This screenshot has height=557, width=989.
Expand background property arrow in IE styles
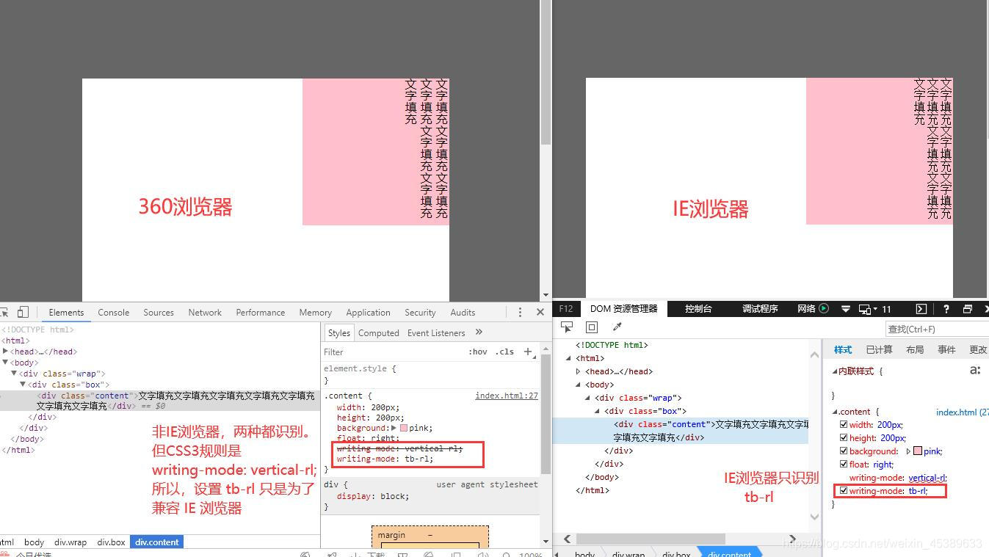coord(908,451)
